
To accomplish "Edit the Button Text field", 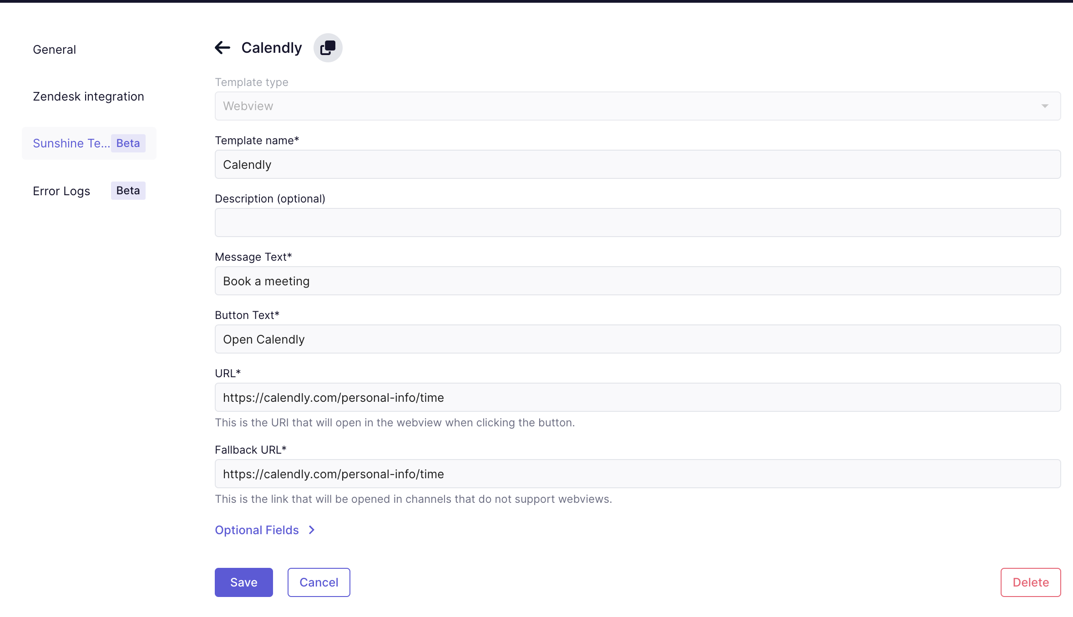I will pos(638,339).
